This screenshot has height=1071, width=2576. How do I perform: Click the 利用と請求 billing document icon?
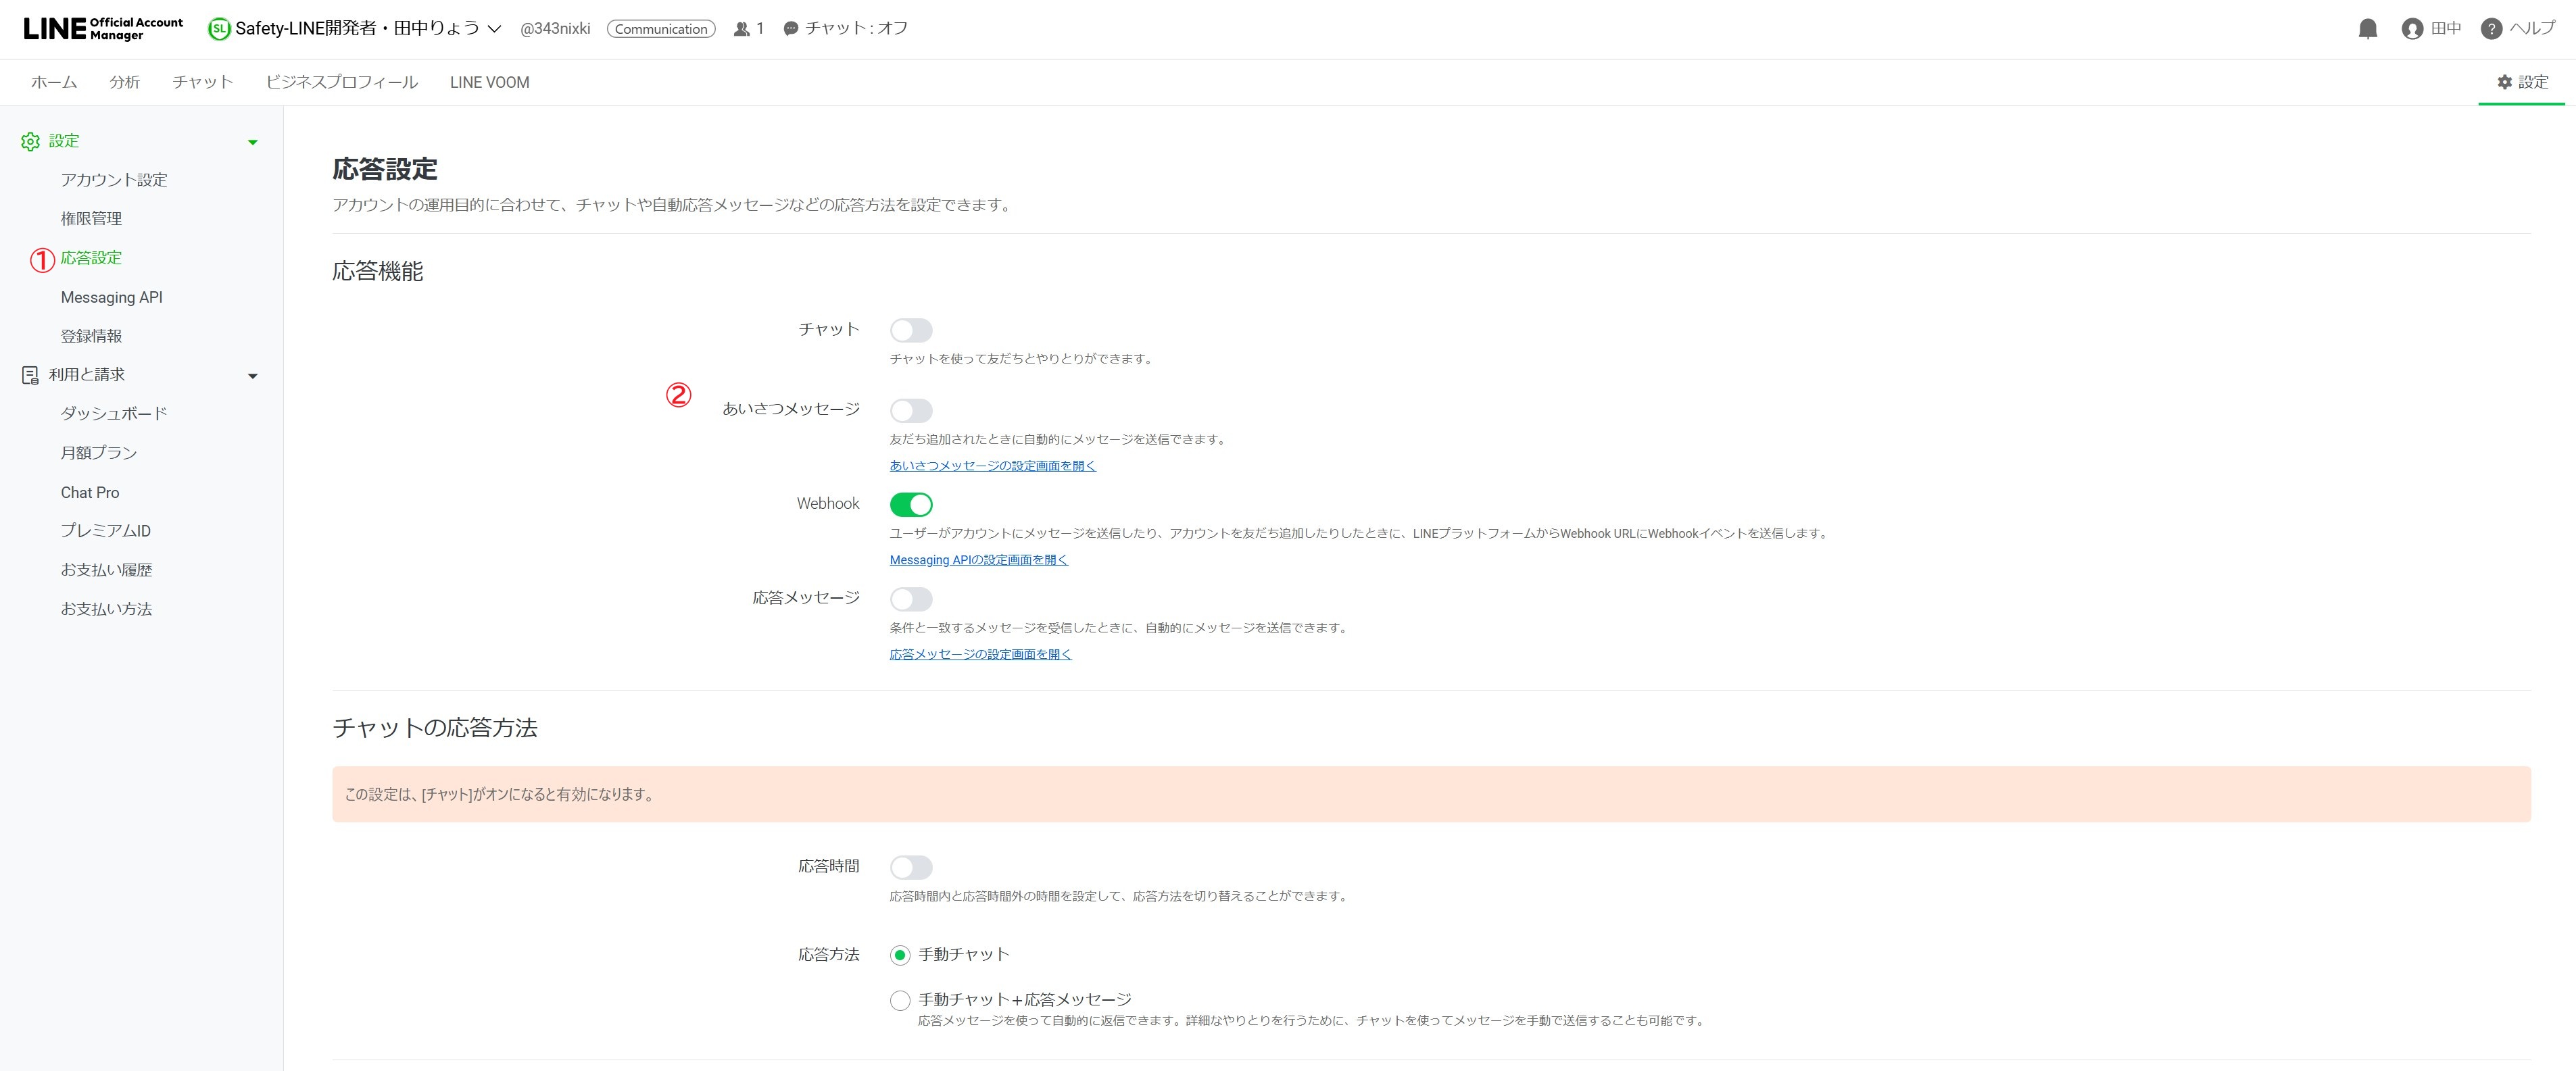(x=30, y=375)
